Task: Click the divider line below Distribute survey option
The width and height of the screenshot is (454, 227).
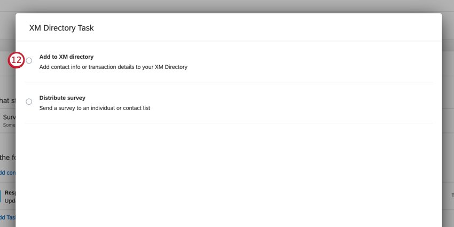Action: coord(229,123)
